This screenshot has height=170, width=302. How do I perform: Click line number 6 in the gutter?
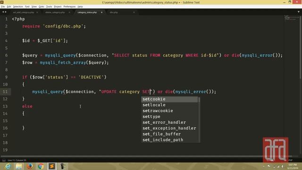tap(6, 55)
